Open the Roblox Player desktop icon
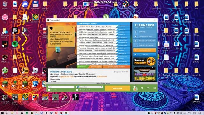 (x=35, y=72)
